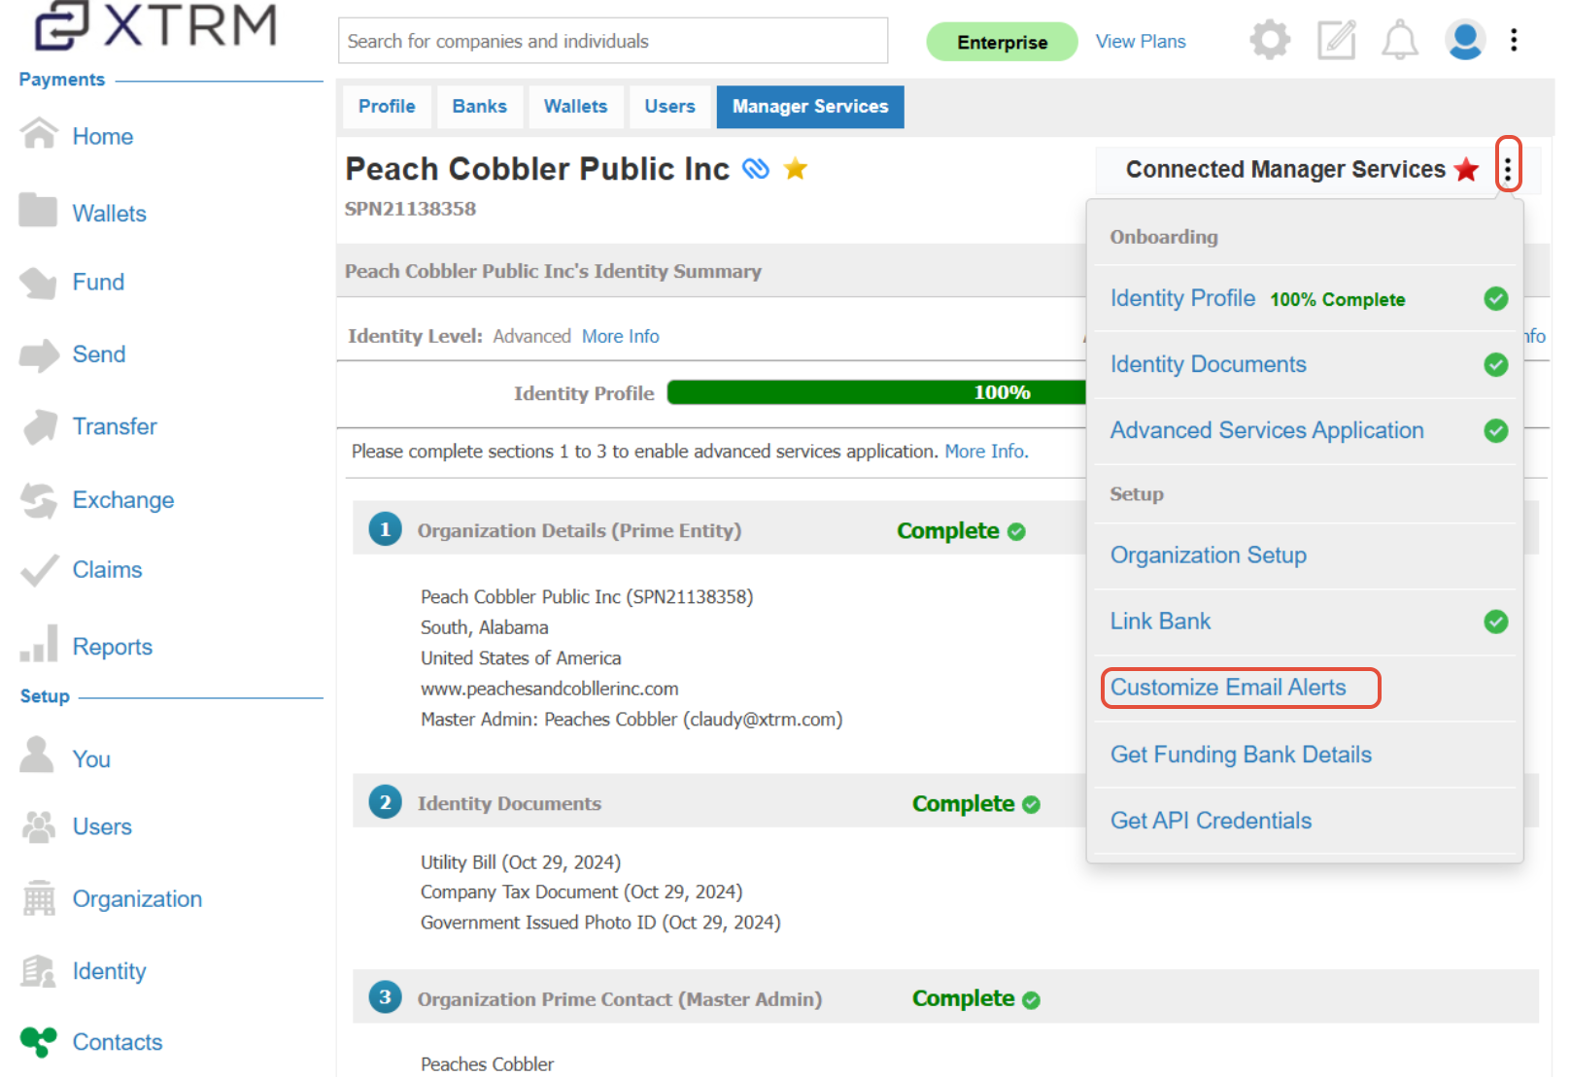Click the gold favorite star by company name
1571x1077 pixels.
click(796, 168)
